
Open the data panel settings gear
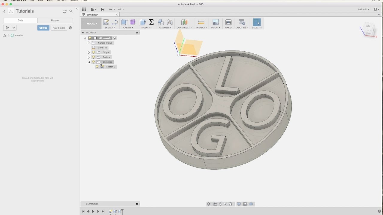(x=70, y=28)
